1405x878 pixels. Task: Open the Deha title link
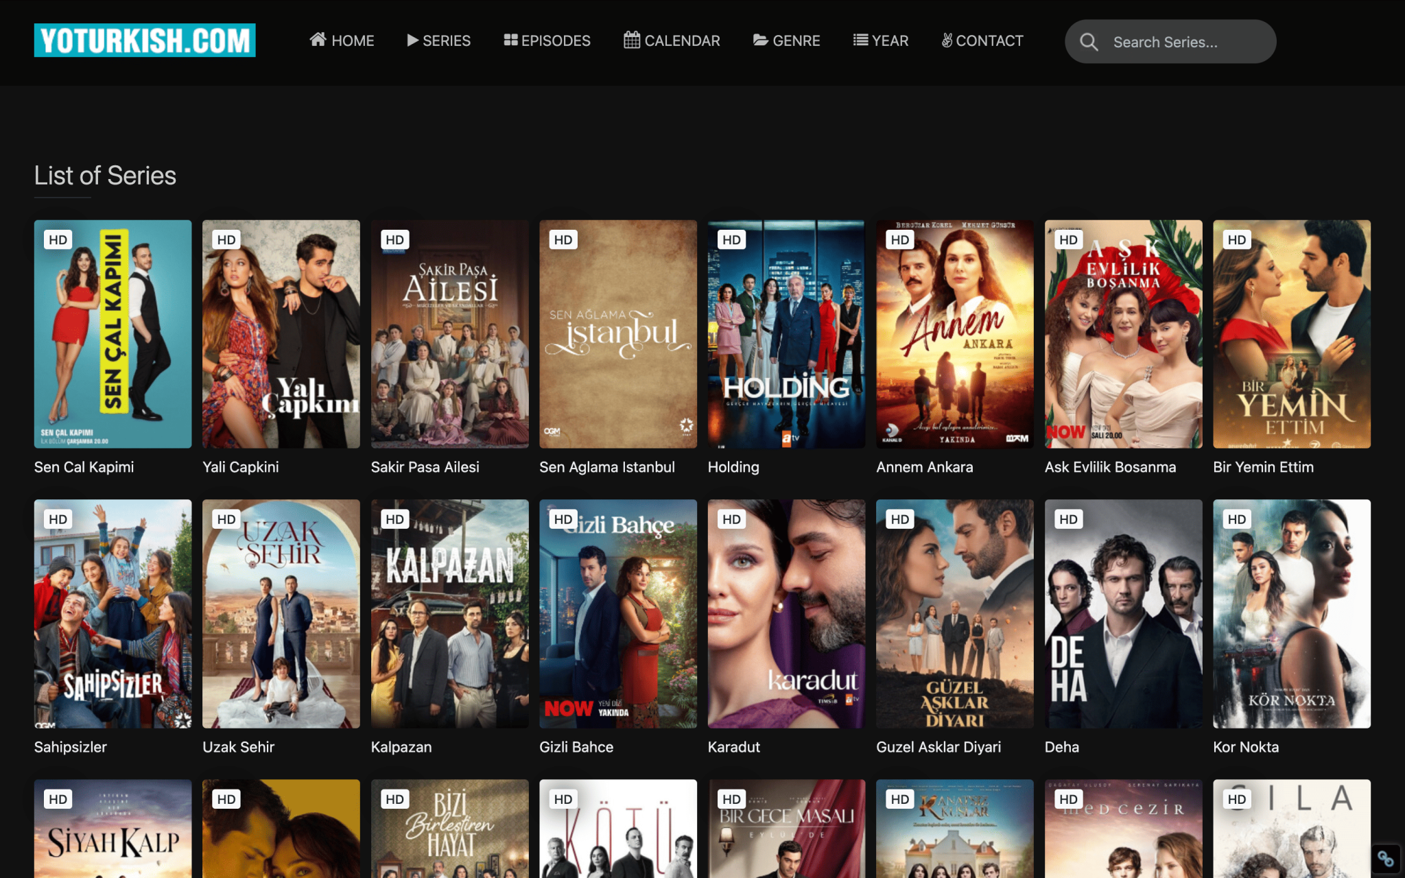[x=1062, y=747]
